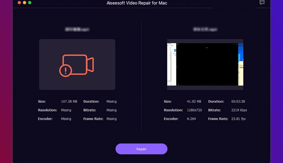Click the Missing value beside left Duration

111,101
